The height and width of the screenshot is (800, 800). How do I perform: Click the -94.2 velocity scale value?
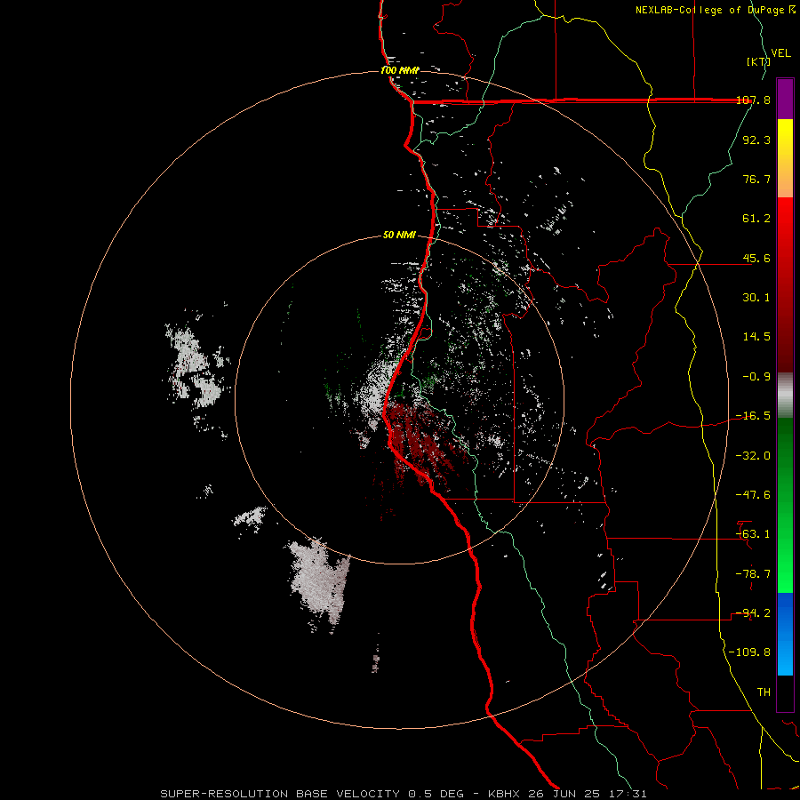(x=754, y=613)
